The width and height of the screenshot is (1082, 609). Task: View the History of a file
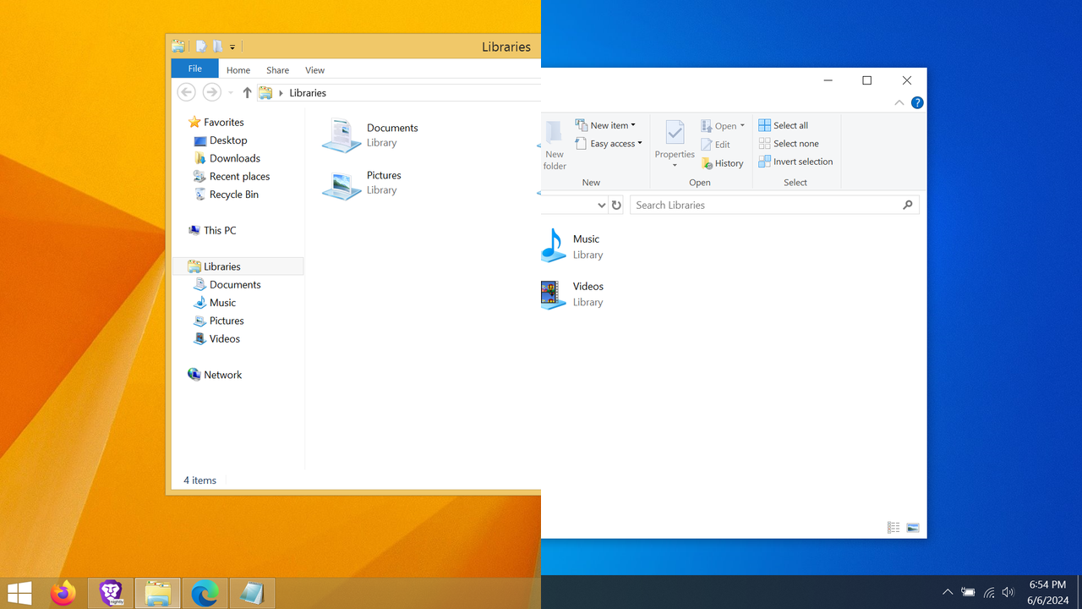pos(722,162)
